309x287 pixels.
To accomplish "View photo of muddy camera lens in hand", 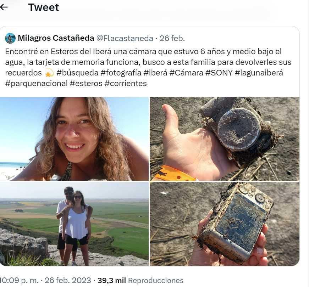I will point(225,139).
